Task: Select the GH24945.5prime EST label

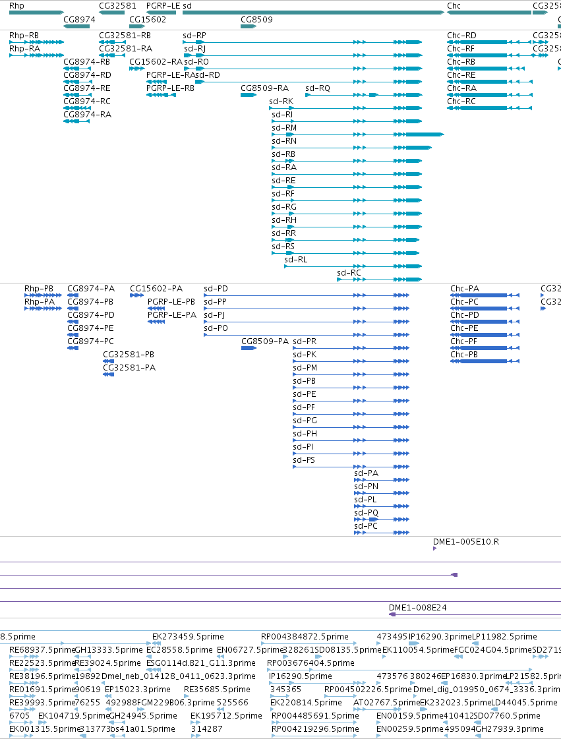Action: [x=143, y=716]
